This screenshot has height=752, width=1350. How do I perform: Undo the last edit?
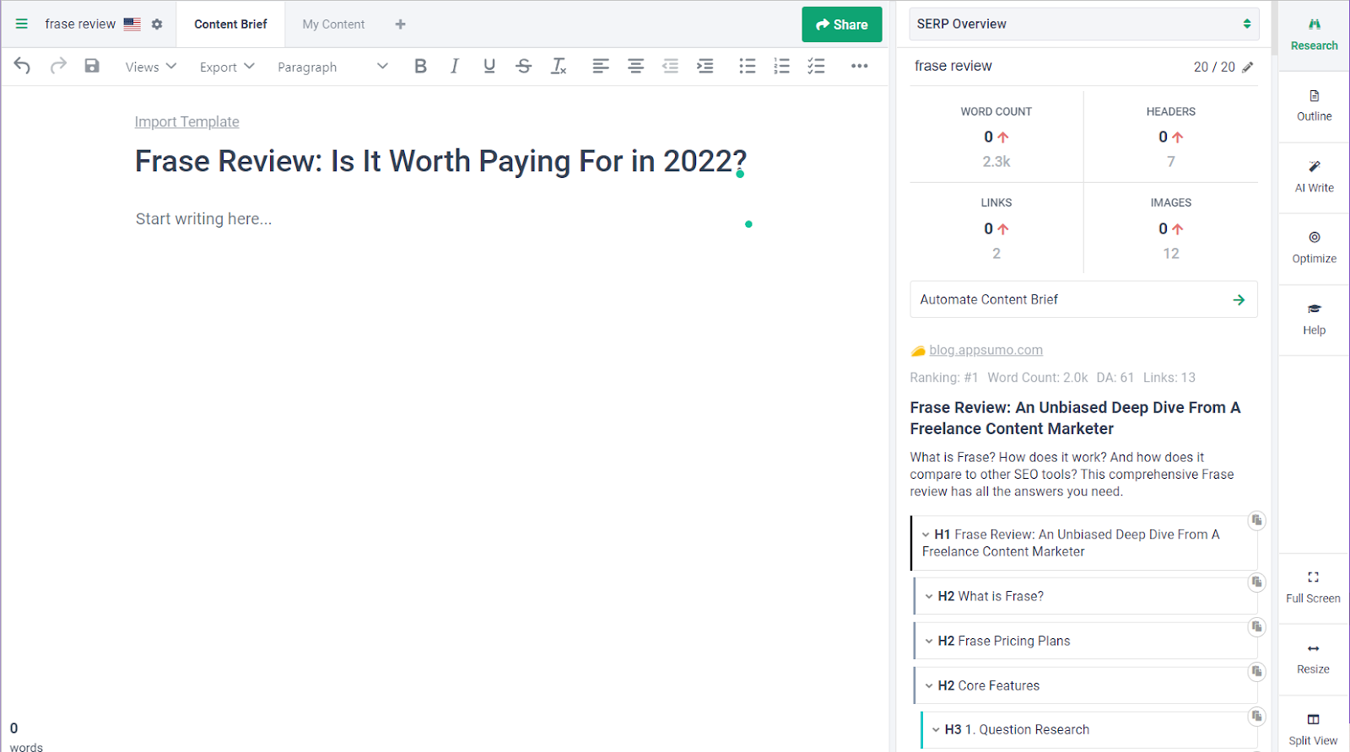pos(23,66)
